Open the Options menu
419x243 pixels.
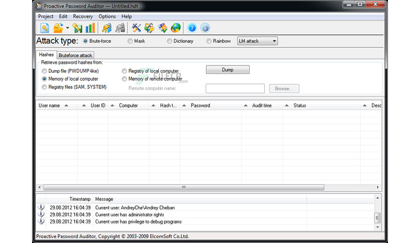click(107, 17)
